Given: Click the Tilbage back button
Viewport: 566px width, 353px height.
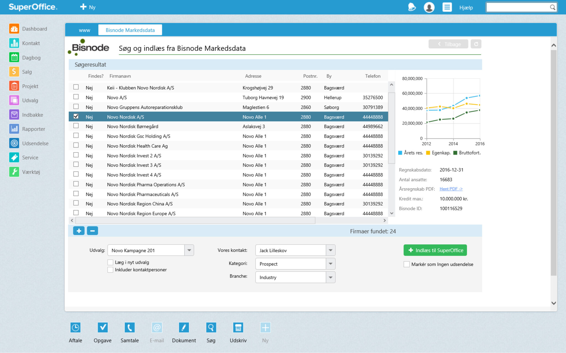Looking at the screenshot, I should click(x=448, y=44).
